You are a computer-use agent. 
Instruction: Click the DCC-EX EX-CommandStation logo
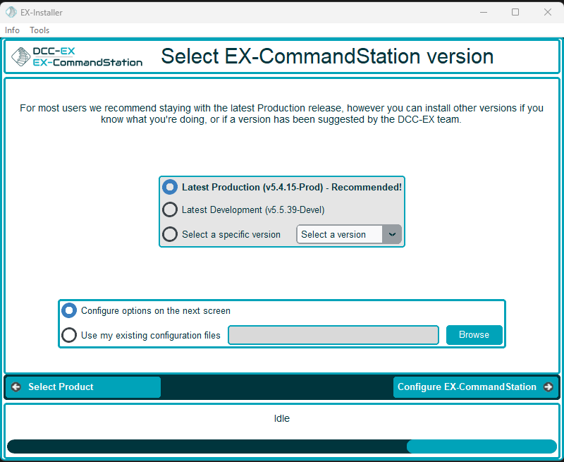click(x=77, y=57)
